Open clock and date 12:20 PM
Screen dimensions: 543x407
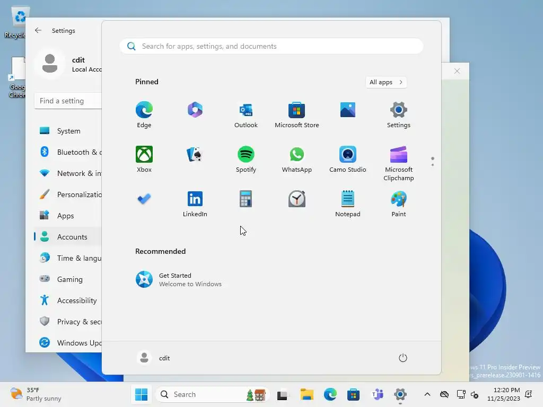click(x=504, y=394)
